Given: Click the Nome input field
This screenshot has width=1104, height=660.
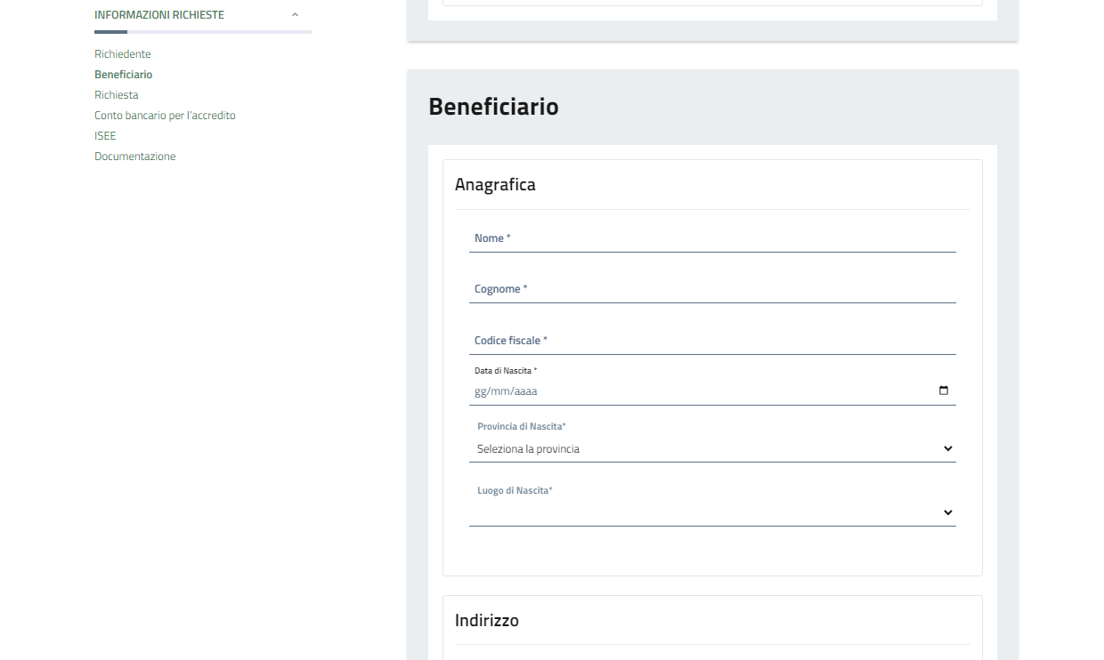Looking at the screenshot, I should pyautogui.click(x=712, y=238).
